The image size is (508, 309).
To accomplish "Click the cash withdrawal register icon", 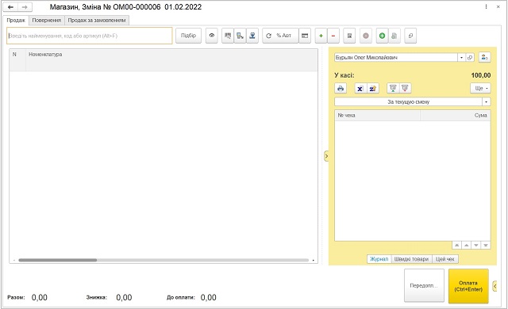I will click(x=405, y=88).
